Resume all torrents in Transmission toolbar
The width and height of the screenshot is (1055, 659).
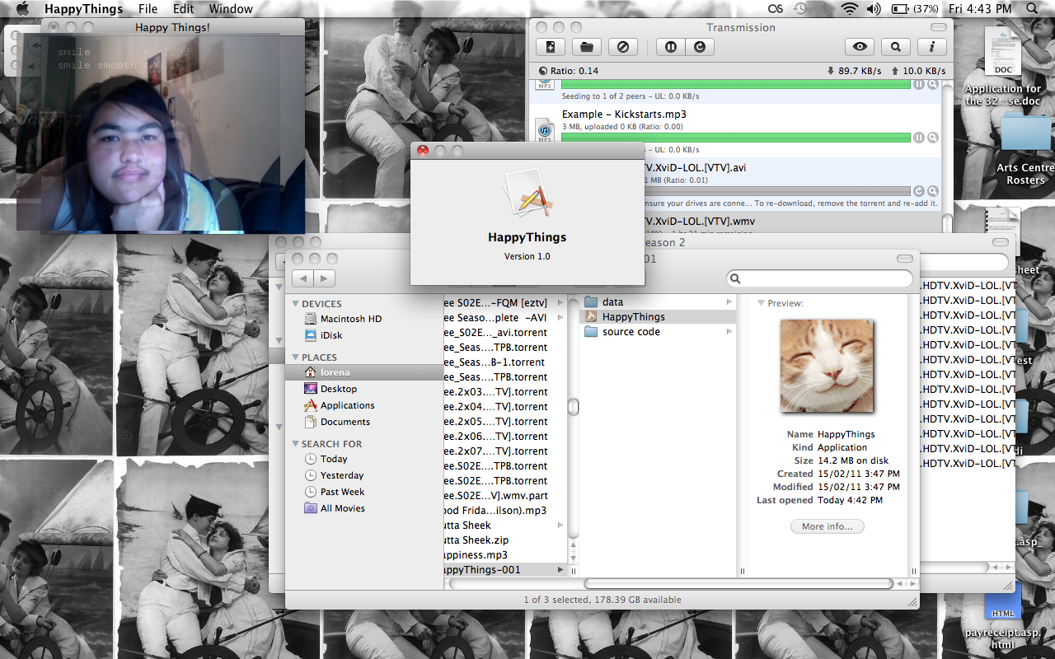coord(699,47)
